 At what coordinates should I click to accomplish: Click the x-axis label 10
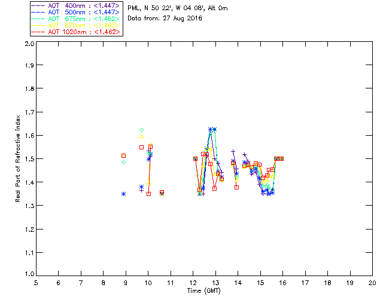click(x=148, y=283)
